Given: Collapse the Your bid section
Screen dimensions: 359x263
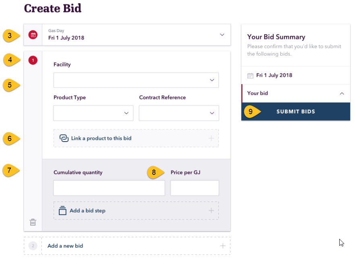Looking at the screenshot, I should pyautogui.click(x=342, y=93).
